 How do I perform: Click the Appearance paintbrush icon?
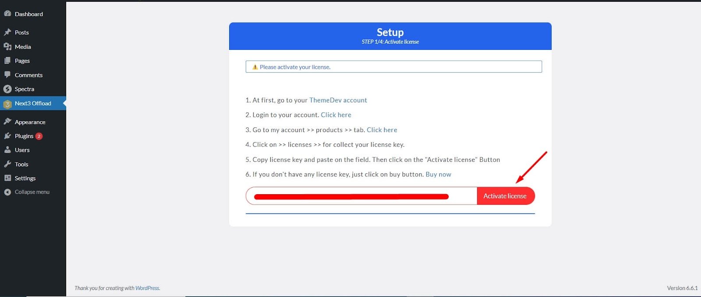[7, 122]
